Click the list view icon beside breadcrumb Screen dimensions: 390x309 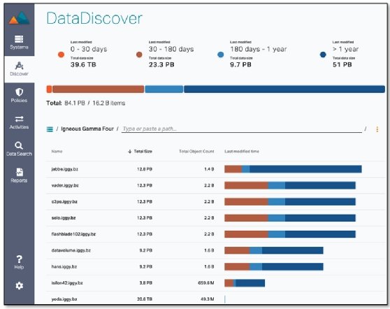click(x=50, y=129)
